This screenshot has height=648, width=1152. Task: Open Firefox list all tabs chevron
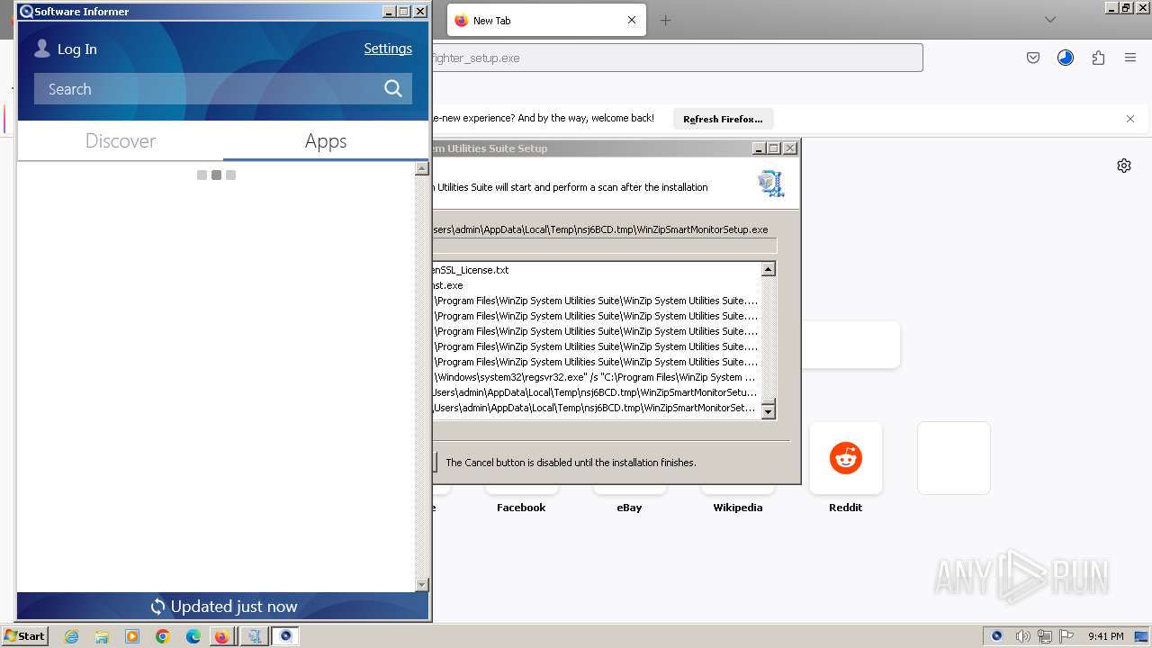coord(1049,20)
